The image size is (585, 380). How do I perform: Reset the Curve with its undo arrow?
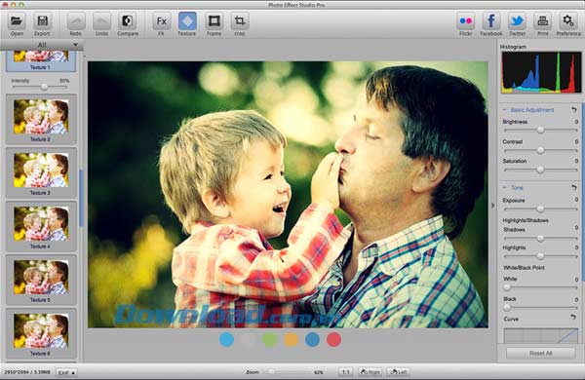pyautogui.click(x=573, y=317)
